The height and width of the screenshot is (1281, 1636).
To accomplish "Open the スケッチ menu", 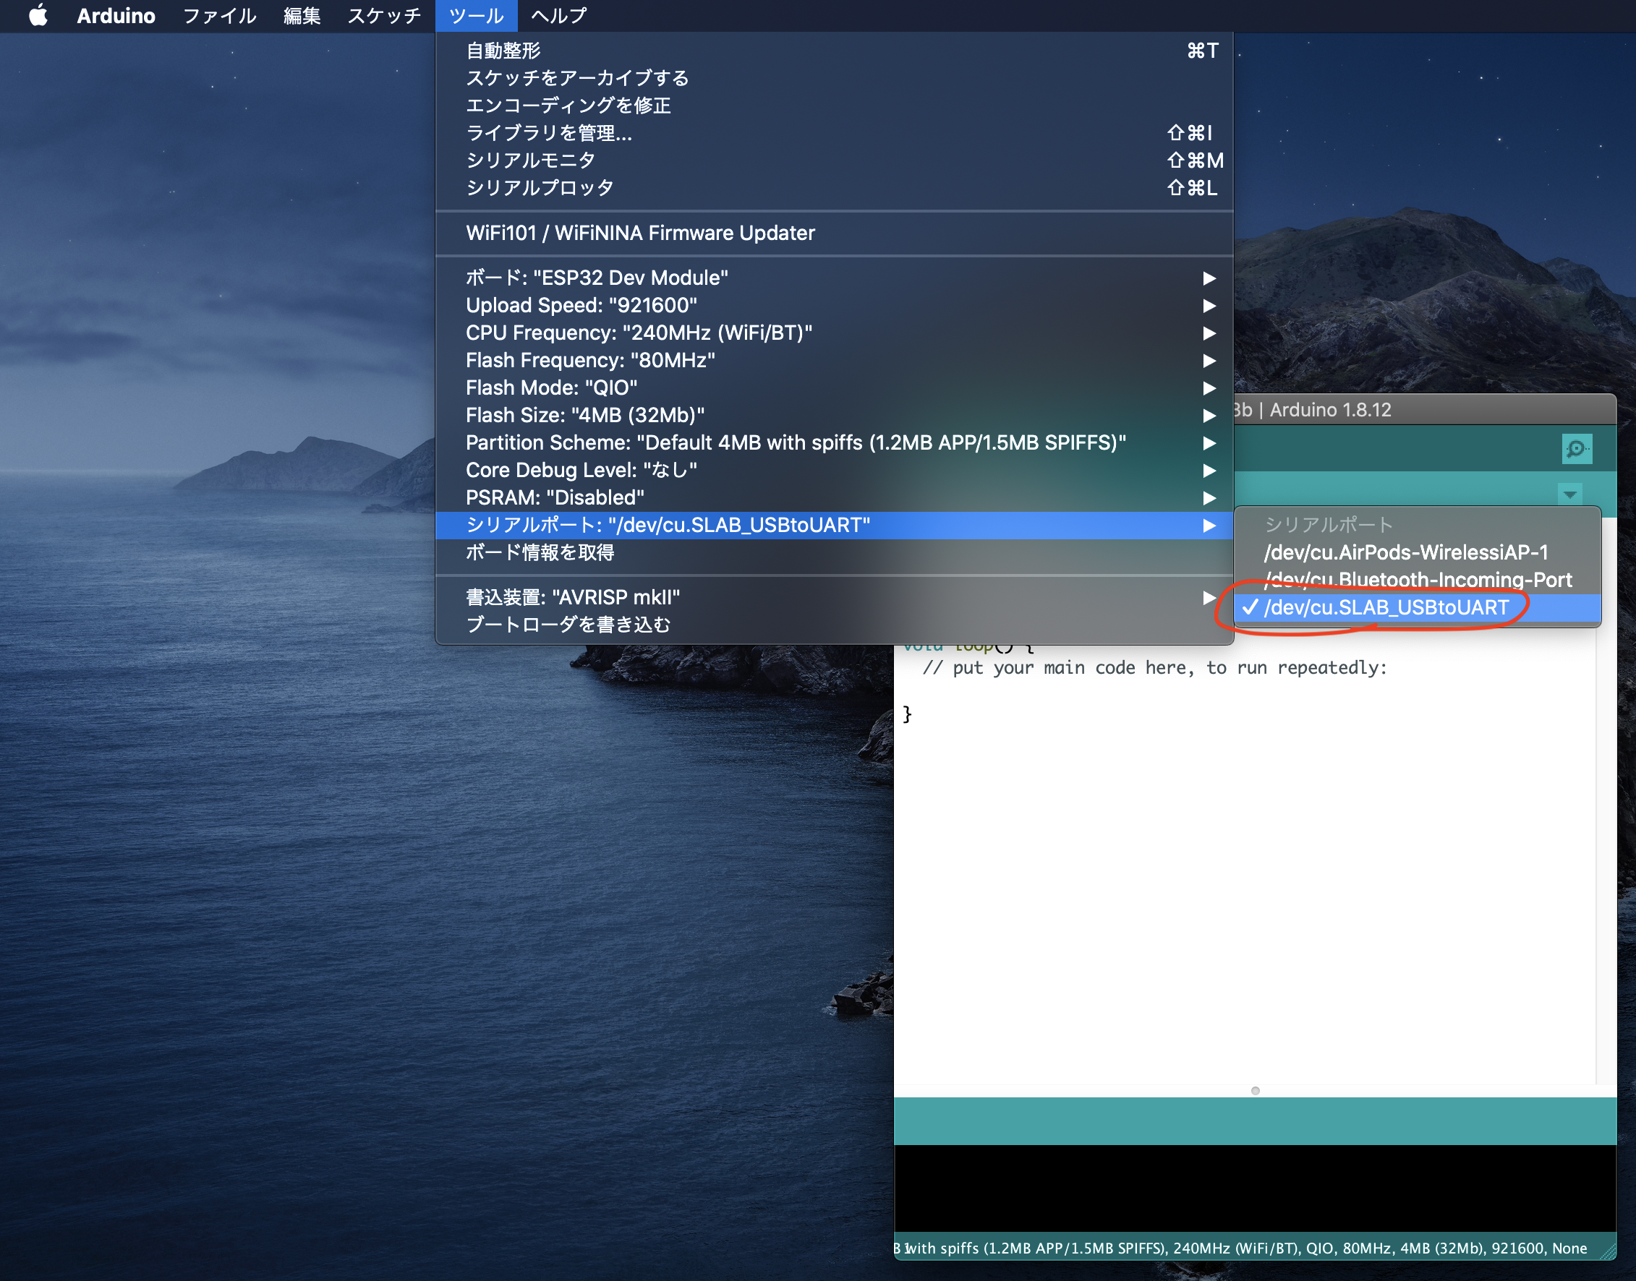I will coord(383,15).
